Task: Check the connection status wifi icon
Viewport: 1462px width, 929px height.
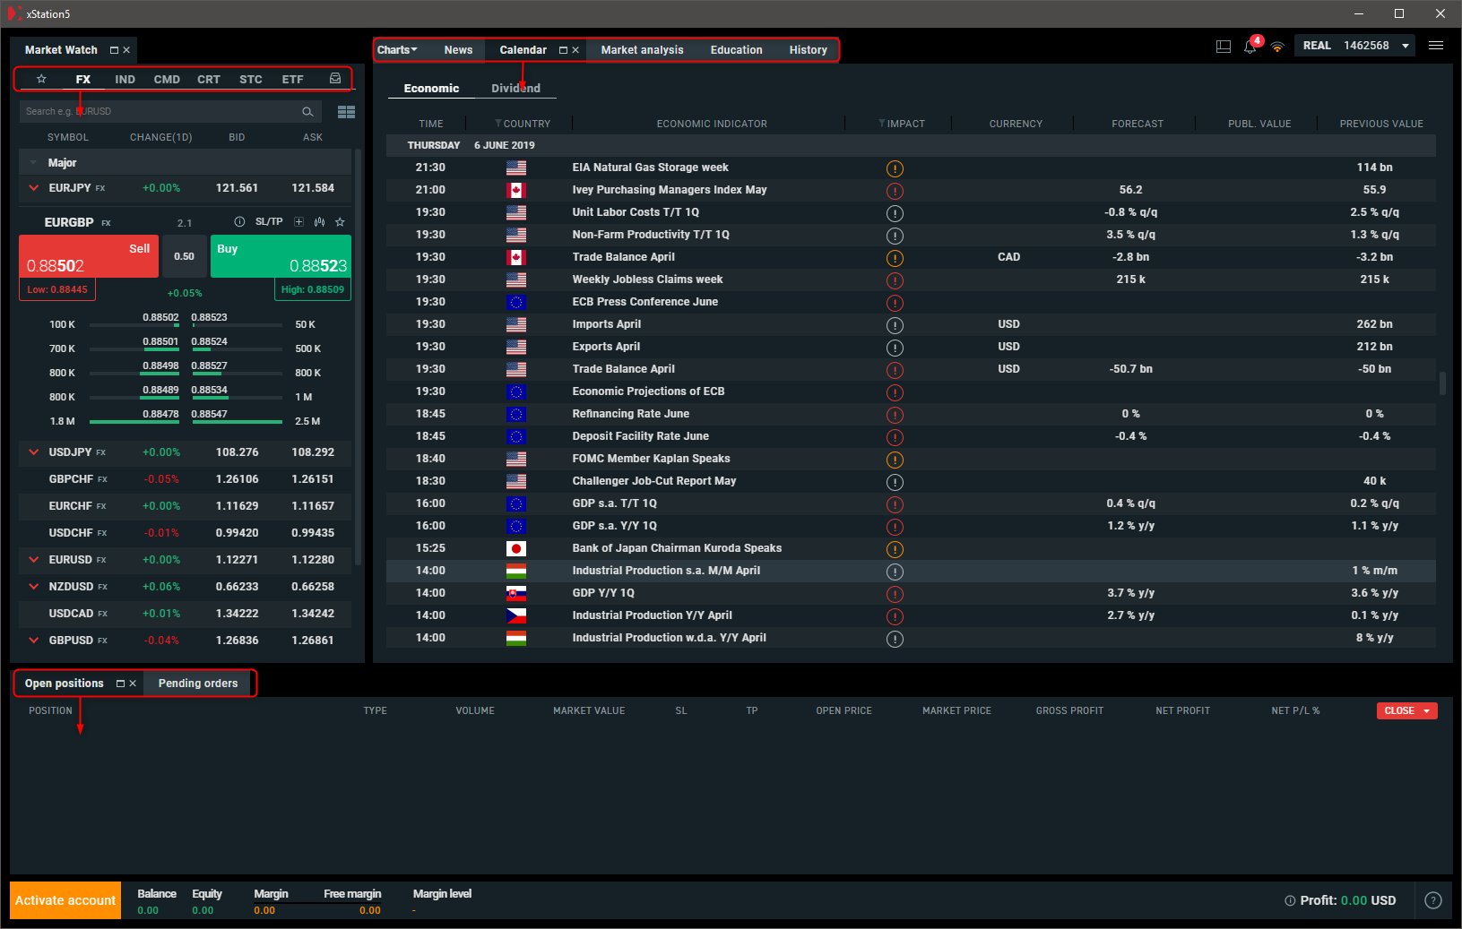Action: click(x=1277, y=47)
